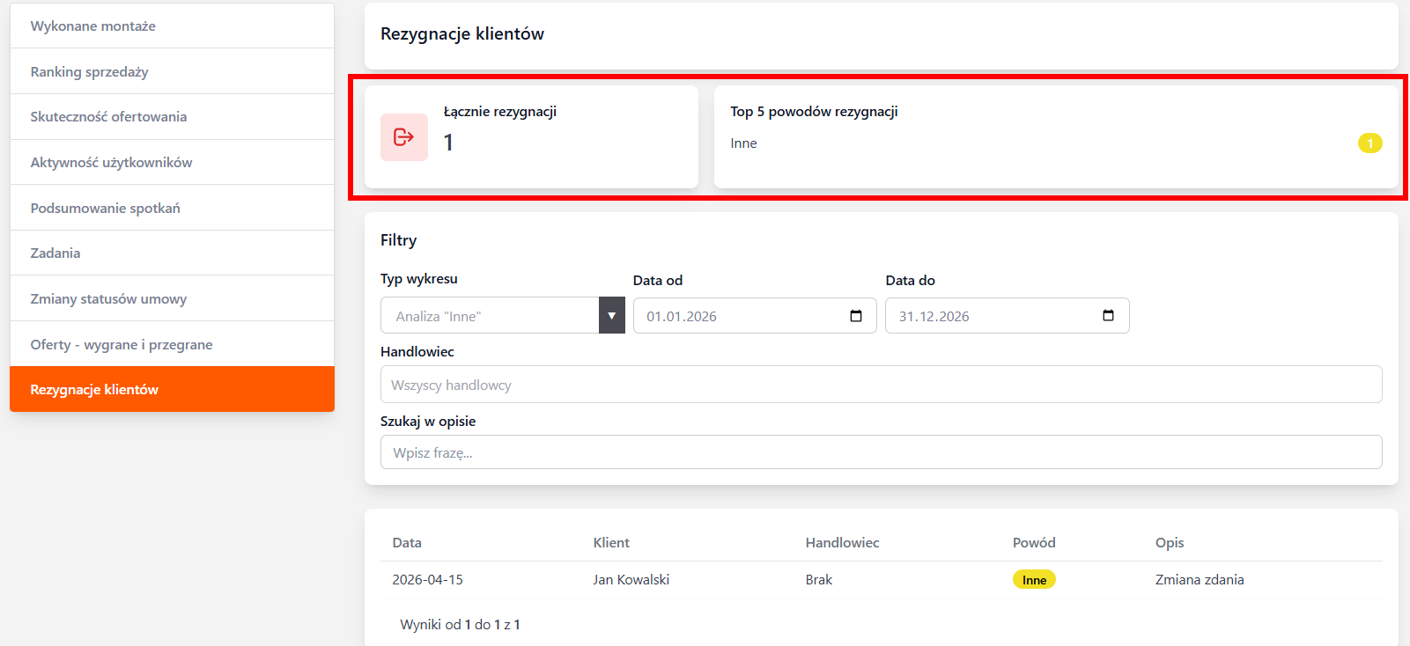Open the Data do calendar picker icon
The image size is (1410, 646).
tap(1108, 316)
